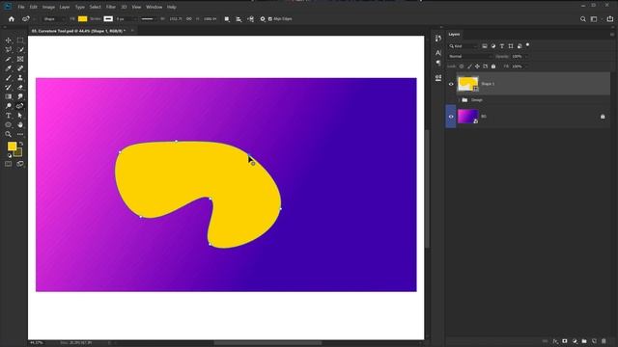Go to the Home screen

click(12, 19)
